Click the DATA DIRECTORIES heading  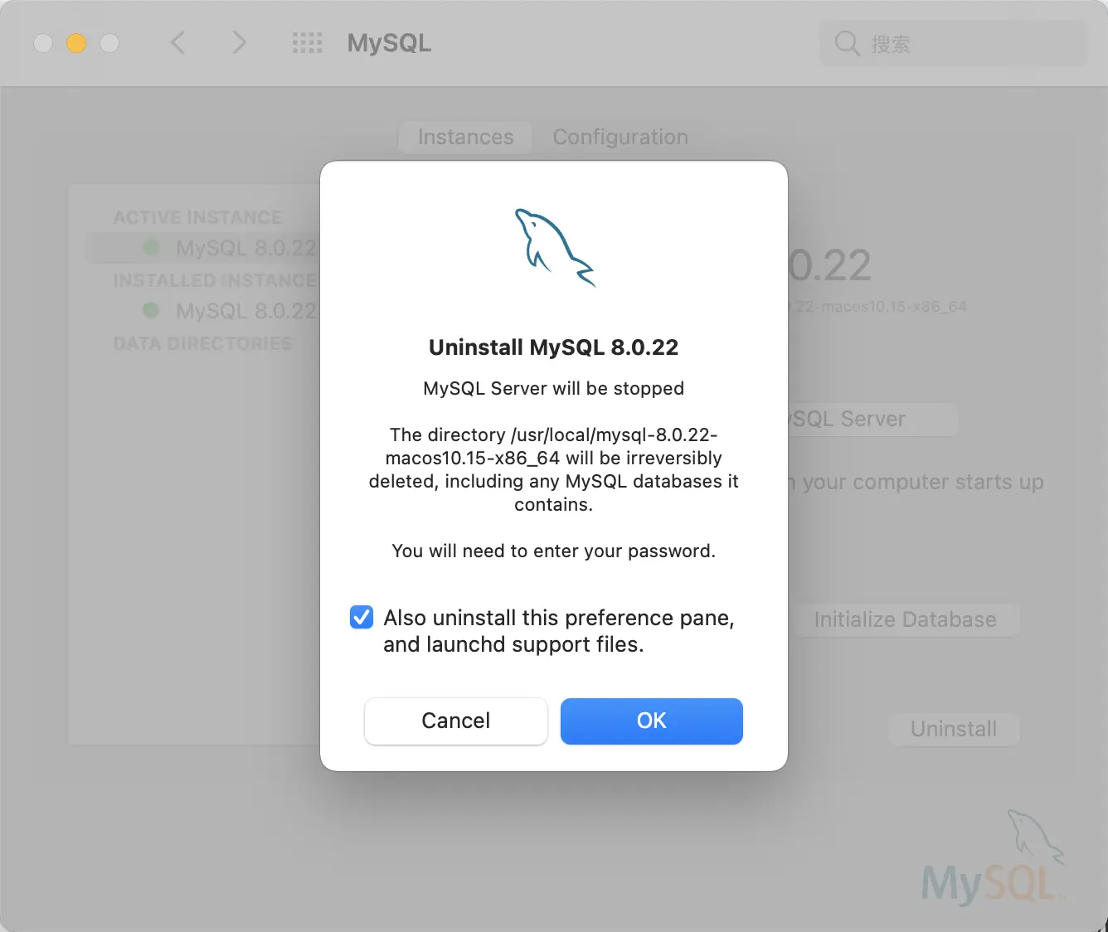point(203,343)
